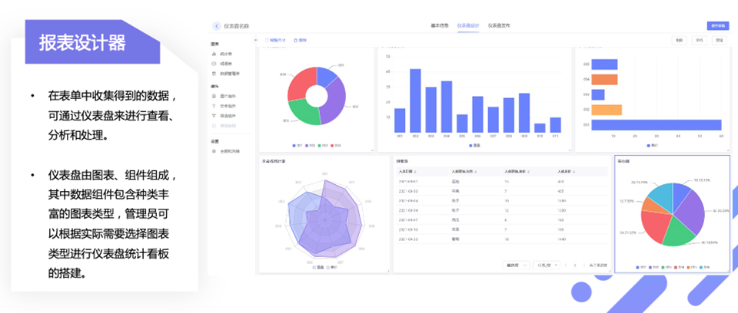This screenshot has width=738, height=313.
Task: Select page 1 in the table pagination
Action: (575, 265)
